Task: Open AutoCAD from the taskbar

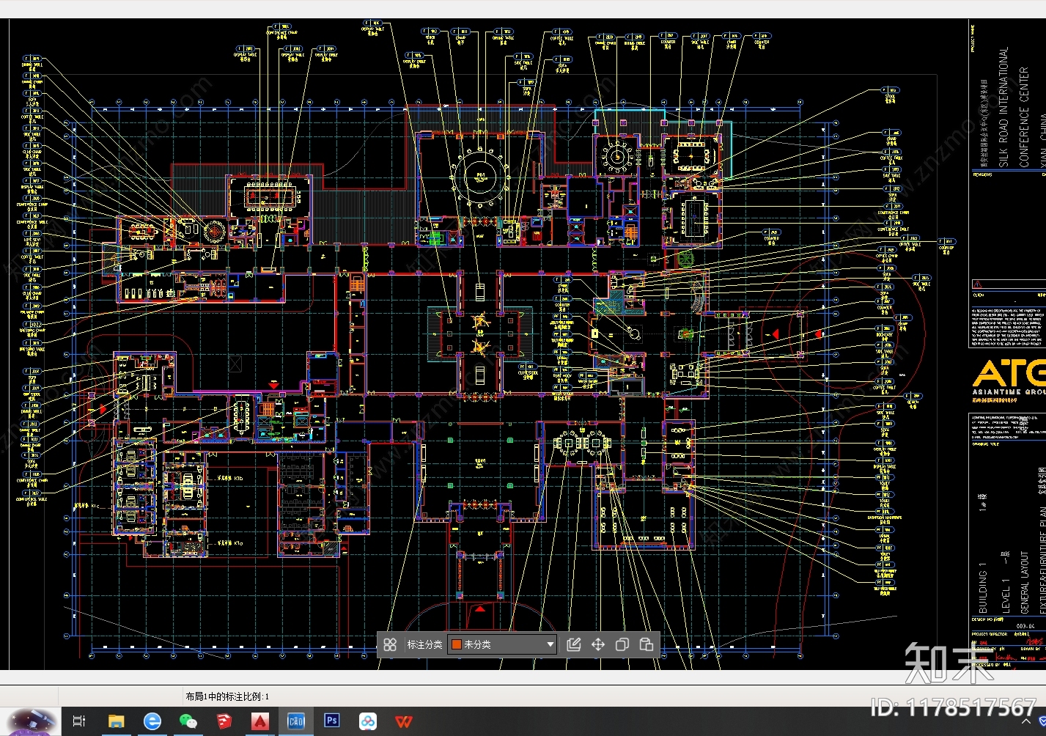Action: click(259, 721)
